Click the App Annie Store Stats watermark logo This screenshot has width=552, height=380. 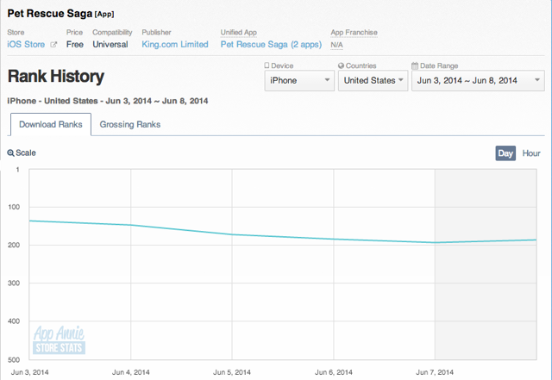pyautogui.click(x=59, y=340)
